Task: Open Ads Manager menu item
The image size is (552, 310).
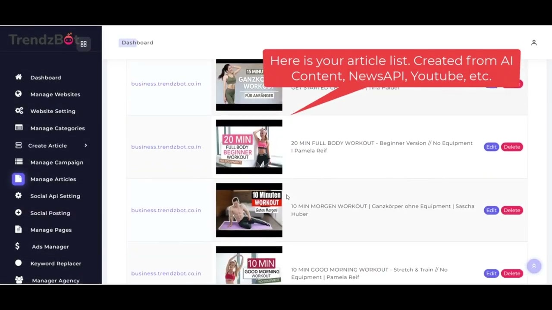Action: pos(50,247)
